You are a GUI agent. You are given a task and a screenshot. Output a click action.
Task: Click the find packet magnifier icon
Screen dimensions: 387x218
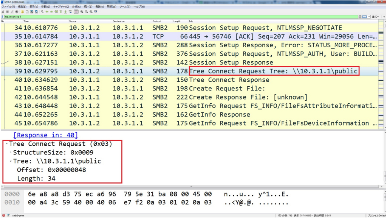[42, 12]
